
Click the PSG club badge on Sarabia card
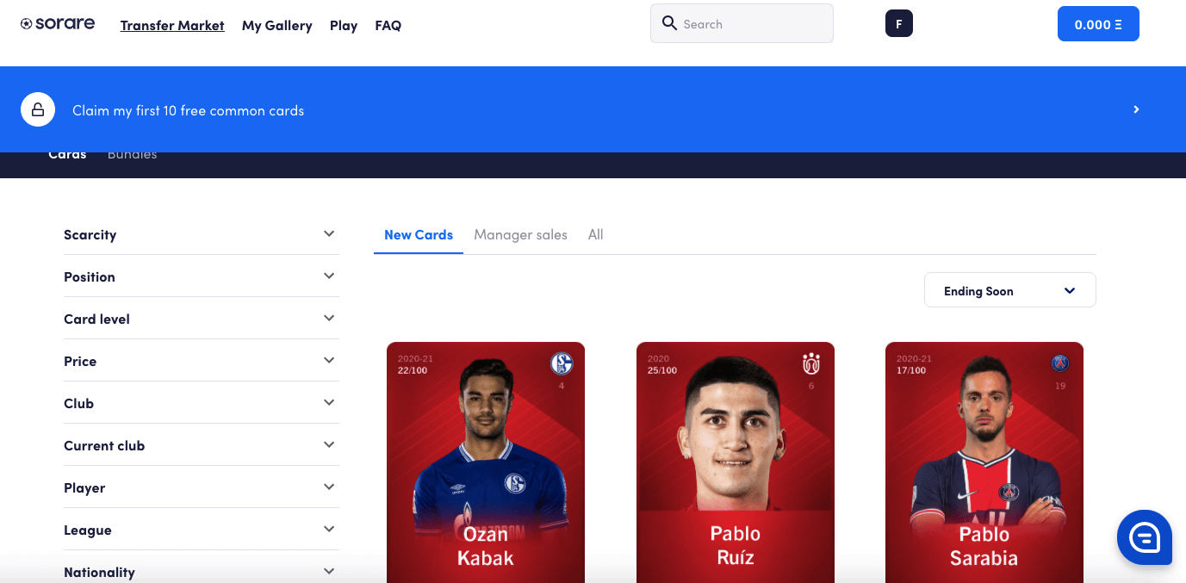point(1060,364)
